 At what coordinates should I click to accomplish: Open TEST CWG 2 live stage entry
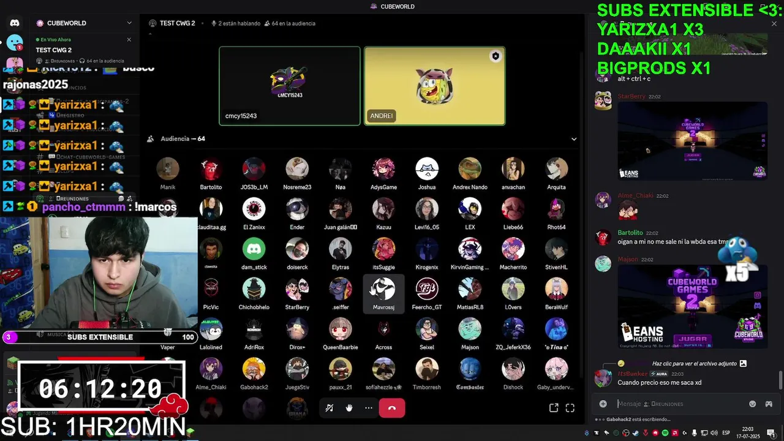[54, 50]
